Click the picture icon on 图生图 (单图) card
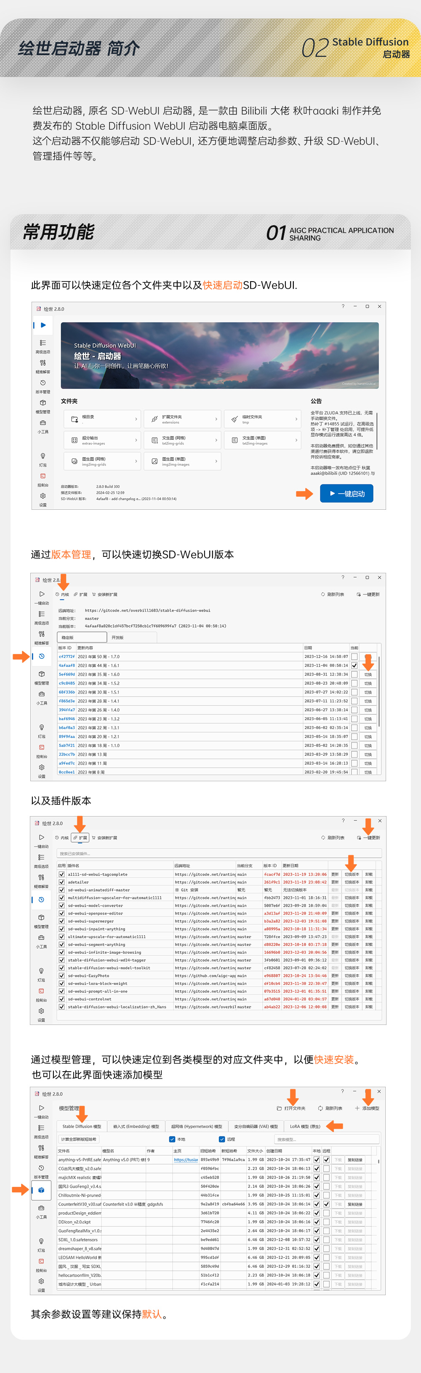Viewport: 421px width, 1373px height. coord(155,461)
